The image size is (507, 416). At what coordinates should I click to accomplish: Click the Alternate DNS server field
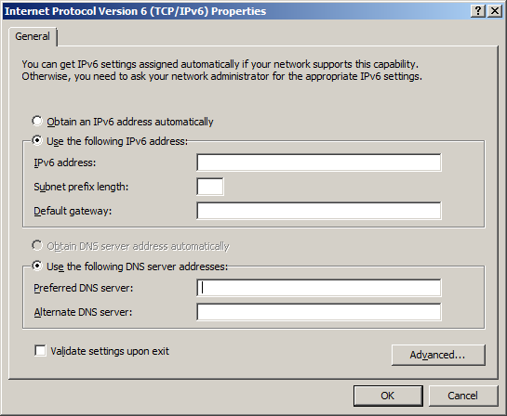click(x=318, y=312)
